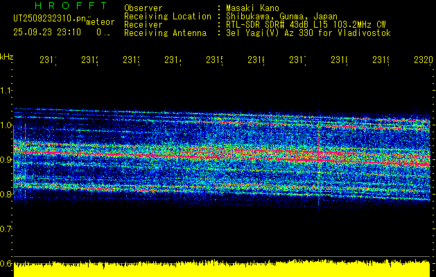436x277 pixels.
Task: Click the Shibukawa, Gunma, Japan text
Action: (x=281, y=17)
